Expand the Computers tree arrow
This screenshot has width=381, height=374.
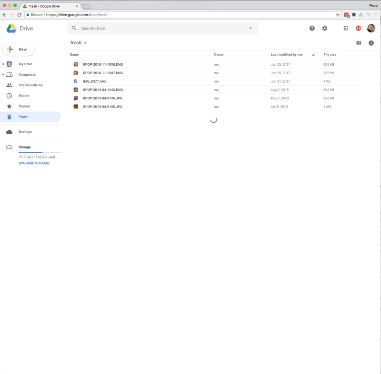pyautogui.click(x=3, y=75)
